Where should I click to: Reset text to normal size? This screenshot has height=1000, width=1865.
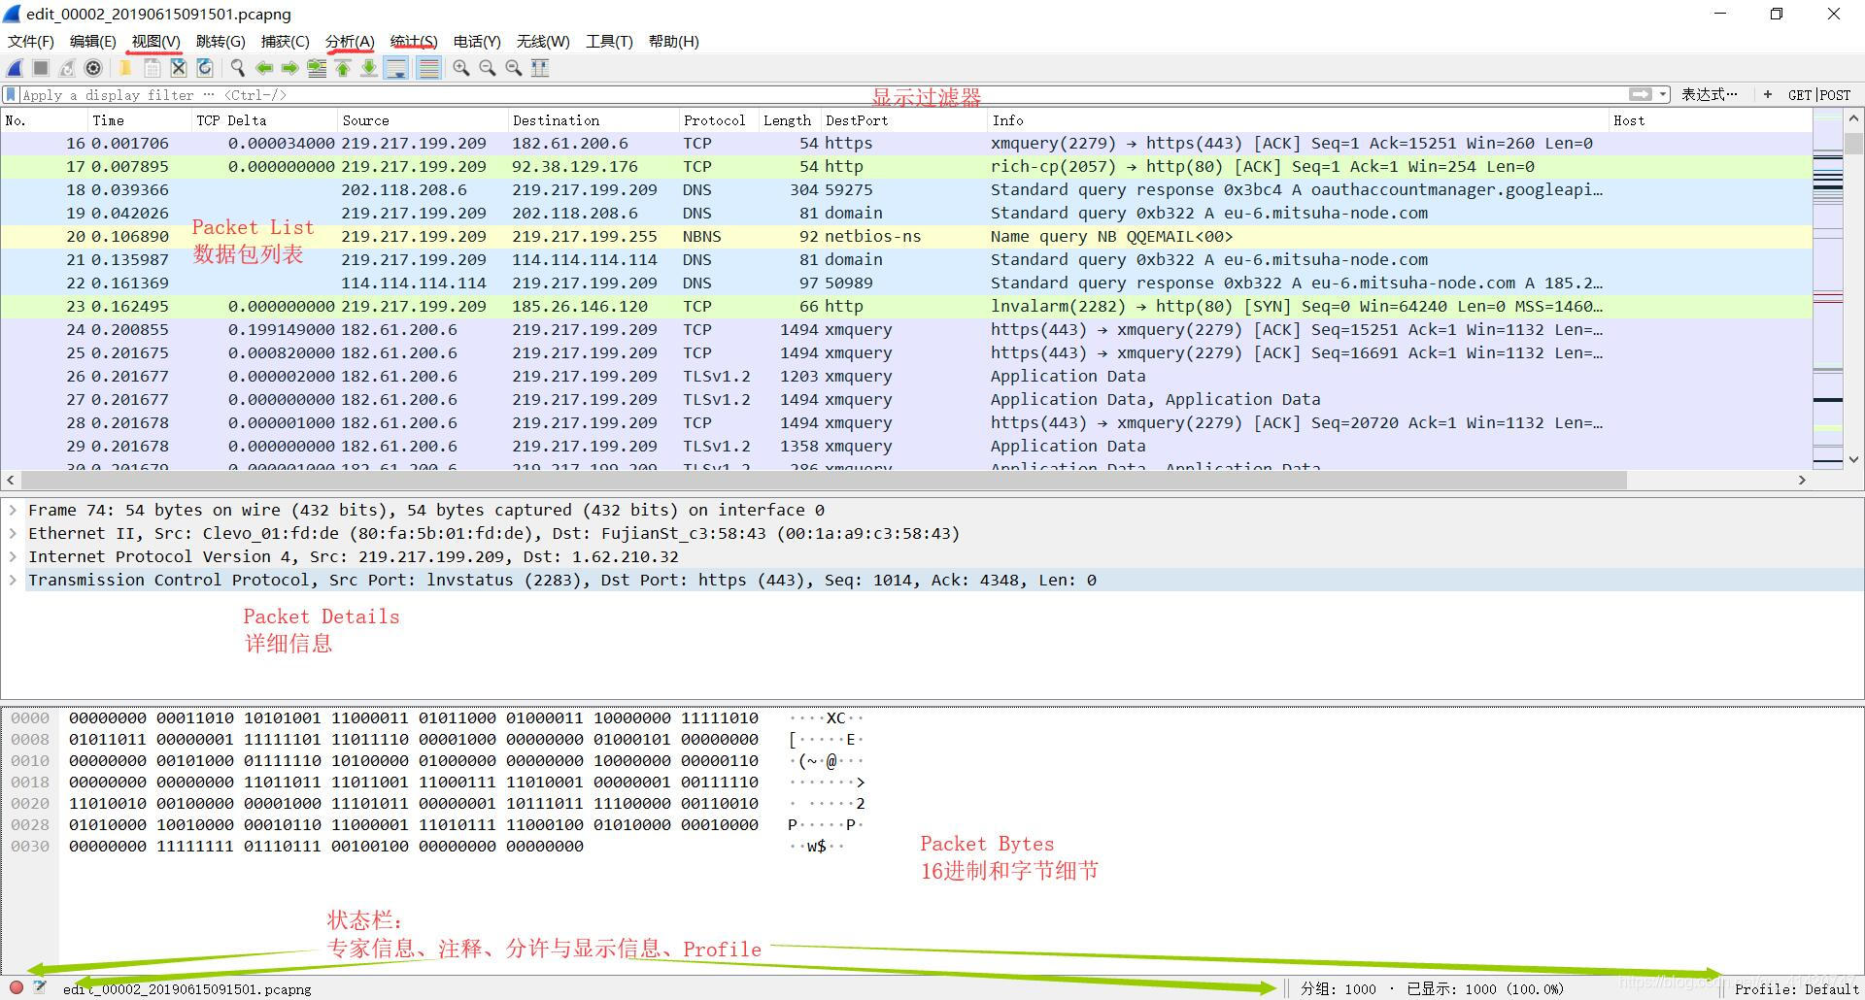(513, 68)
